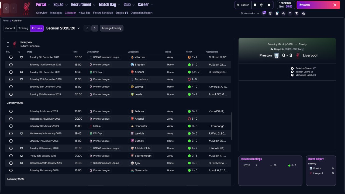Click the Preston crest in the match header
Image resolution: width=345 pixels, height=194 pixels.
click(277, 56)
